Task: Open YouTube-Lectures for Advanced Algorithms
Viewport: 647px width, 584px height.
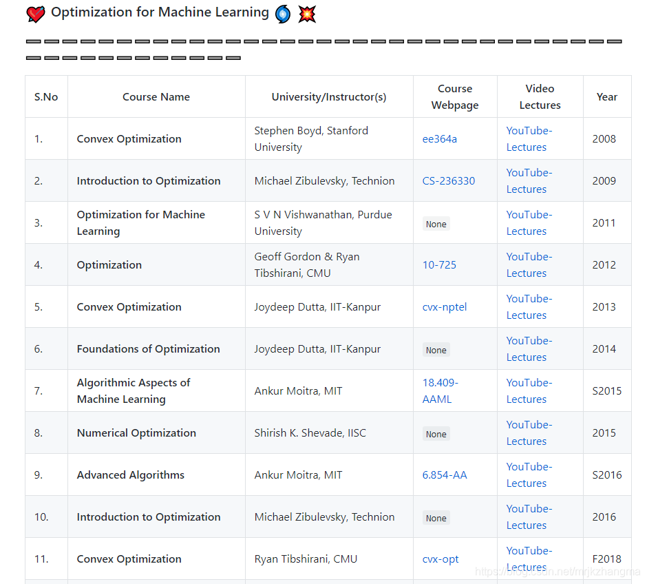Action: 529,475
